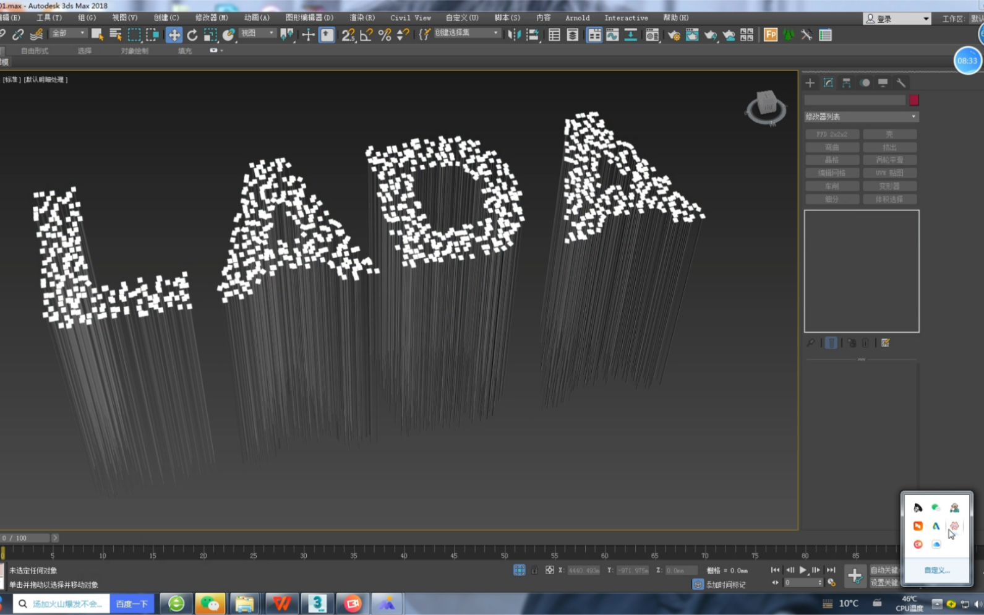Open the 登录 sign-in dropdown
984x615 pixels.
897,19
